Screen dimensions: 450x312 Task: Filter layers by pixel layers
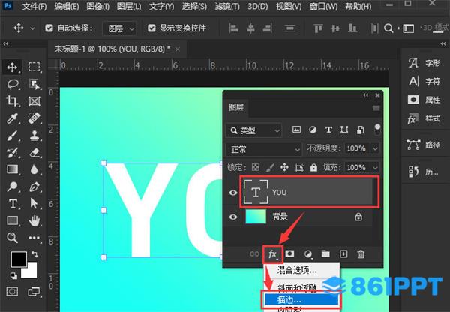click(296, 130)
